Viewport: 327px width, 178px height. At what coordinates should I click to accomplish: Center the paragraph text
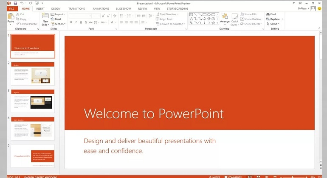pyautogui.click(x=127, y=22)
